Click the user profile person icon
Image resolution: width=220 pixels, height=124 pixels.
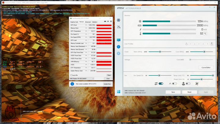pos(186,44)
